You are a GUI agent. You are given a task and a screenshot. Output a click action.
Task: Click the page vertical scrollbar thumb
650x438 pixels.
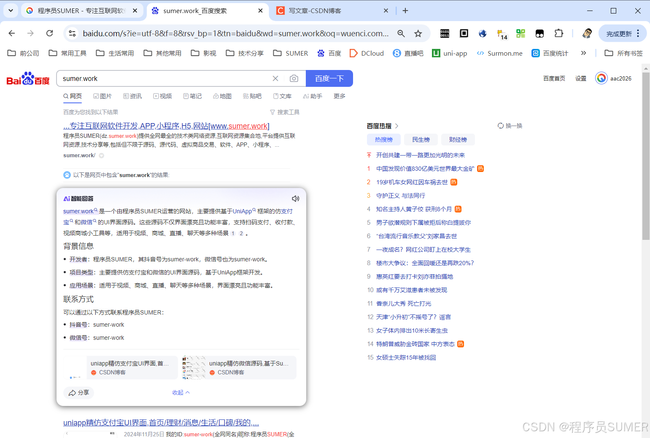click(646, 156)
